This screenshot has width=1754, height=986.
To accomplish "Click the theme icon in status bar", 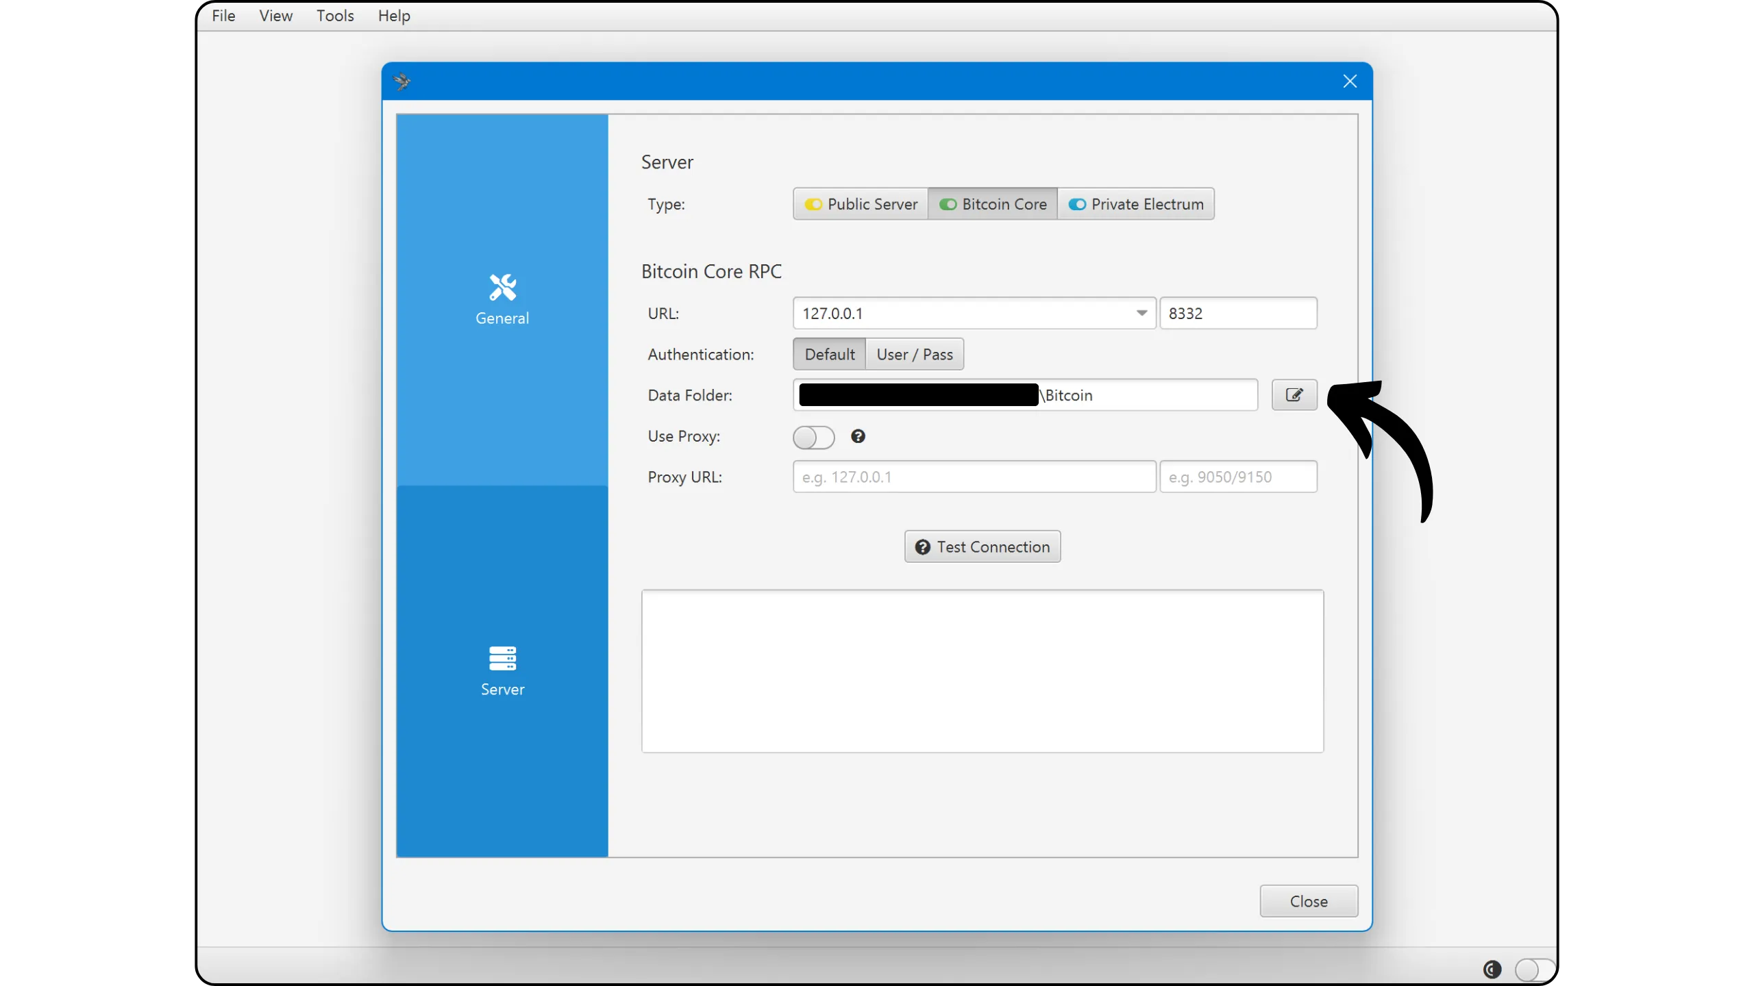I will pyautogui.click(x=1492, y=970).
